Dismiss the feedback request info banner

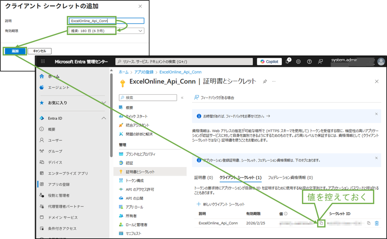[376, 114]
